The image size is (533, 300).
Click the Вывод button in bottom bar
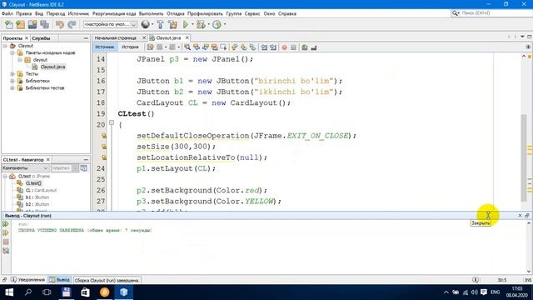coord(60,280)
